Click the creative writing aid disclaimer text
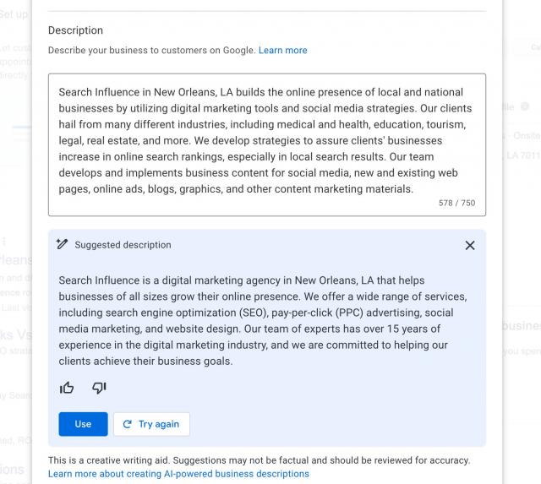This screenshot has width=541, height=484. pos(259,460)
